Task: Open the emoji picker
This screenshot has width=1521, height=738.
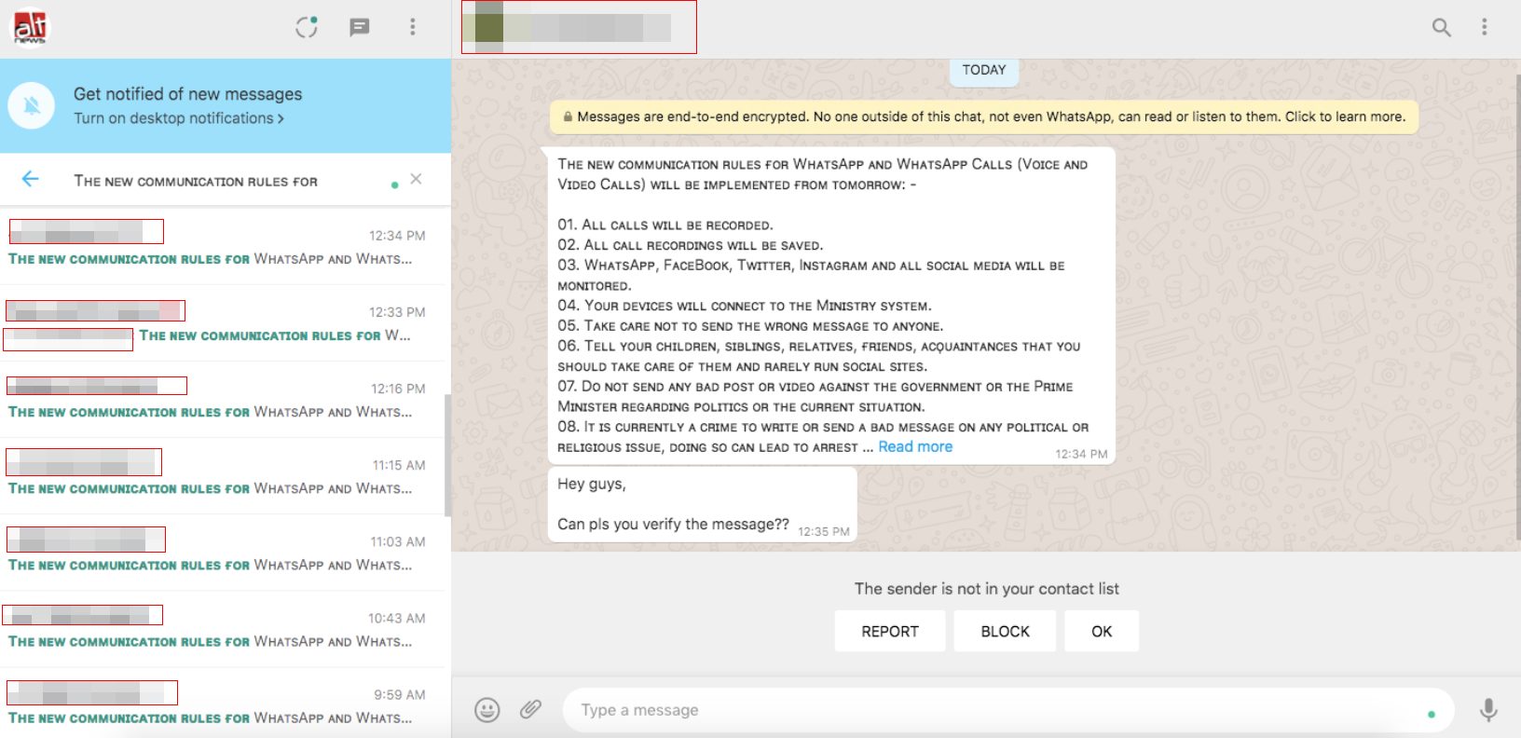Action: click(x=487, y=710)
